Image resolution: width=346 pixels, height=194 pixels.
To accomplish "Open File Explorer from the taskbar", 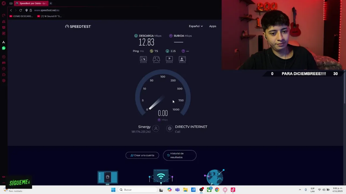I will coord(185,190).
